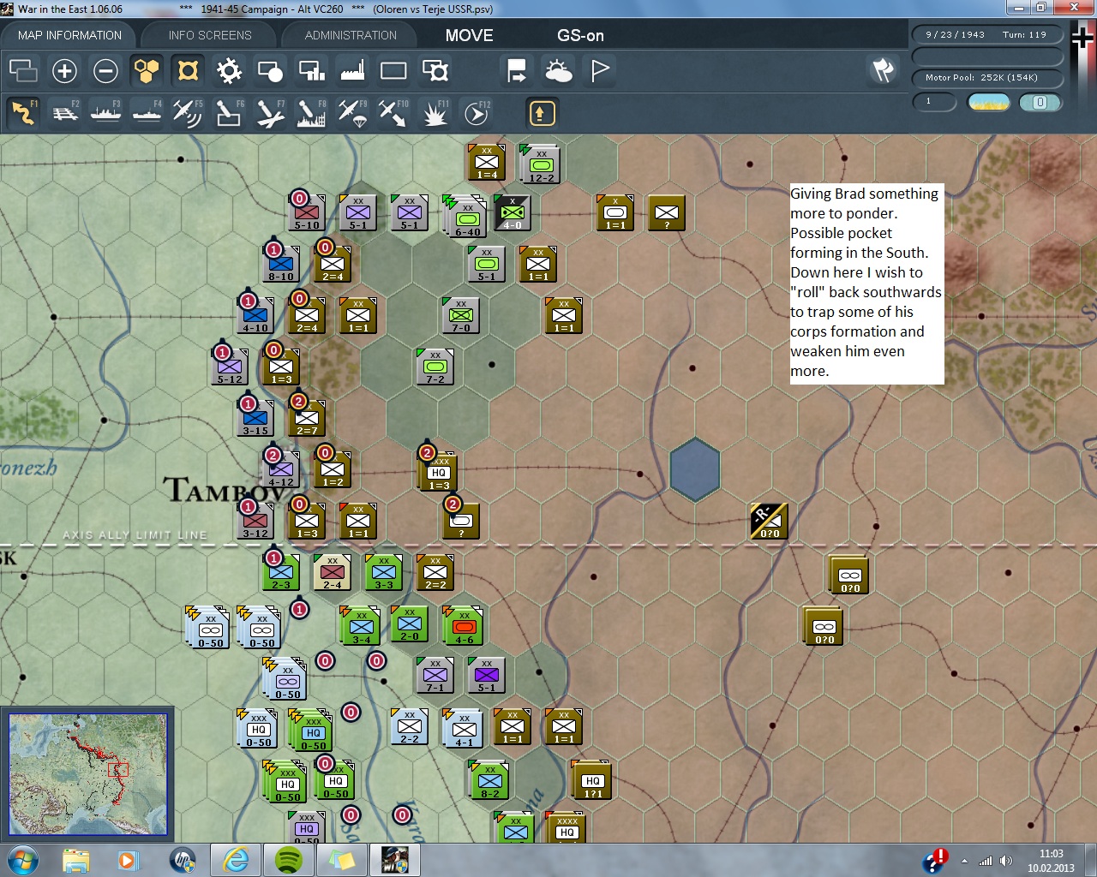Select the F10 aircraft-with-arrow icon
Image resolution: width=1097 pixels, height=877 pixels.
(393, 112)
